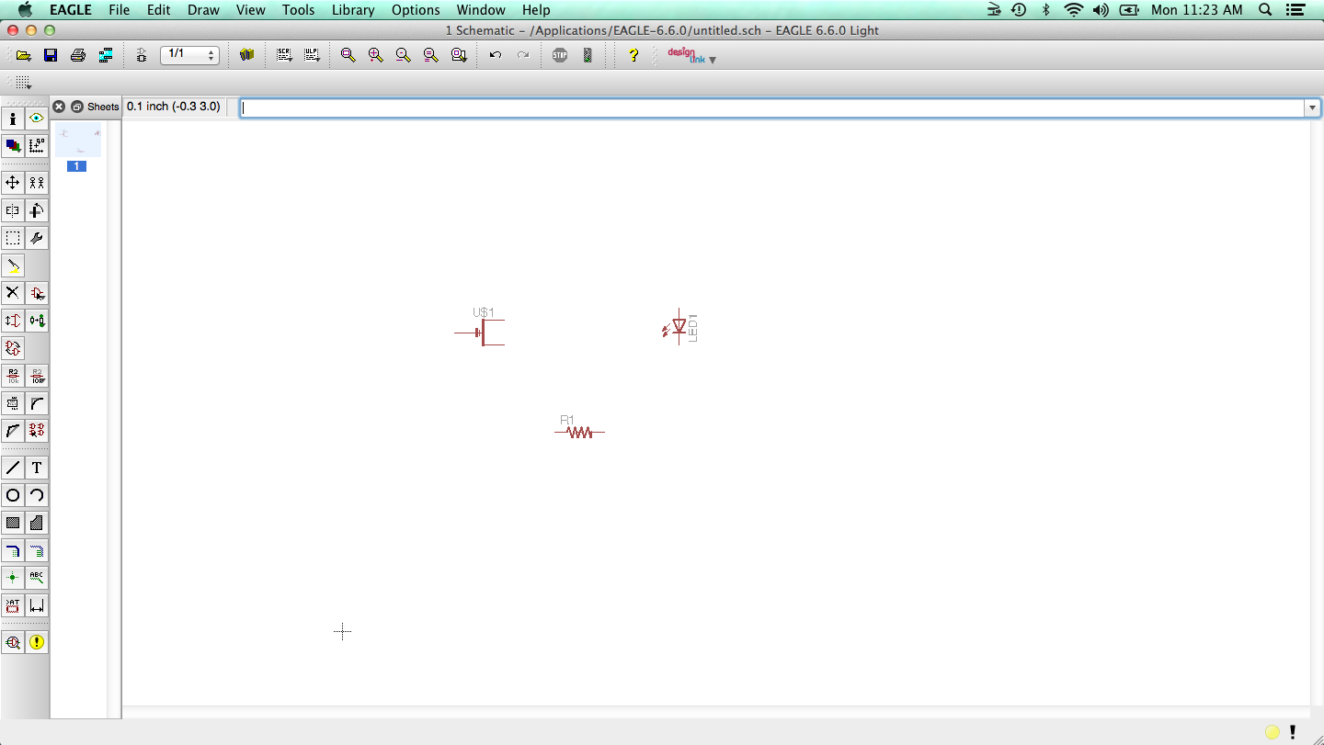Image resolution: width=1324 pixels, height=745 pixels.
Task: Select the Invoke tool
Action: tap(37, 430)
